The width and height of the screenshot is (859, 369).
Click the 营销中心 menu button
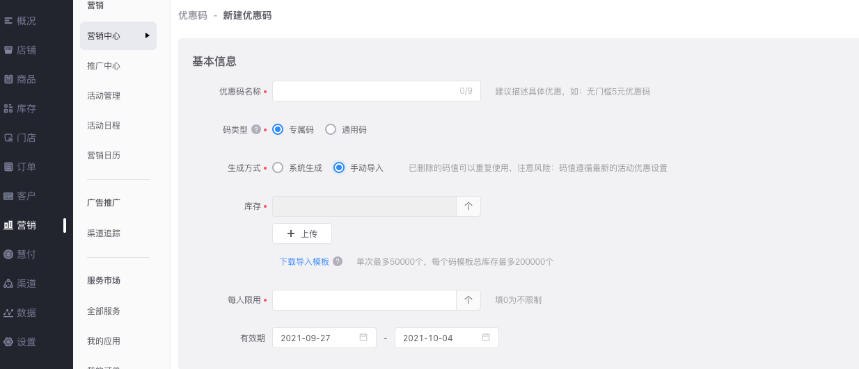coord(118,35)
